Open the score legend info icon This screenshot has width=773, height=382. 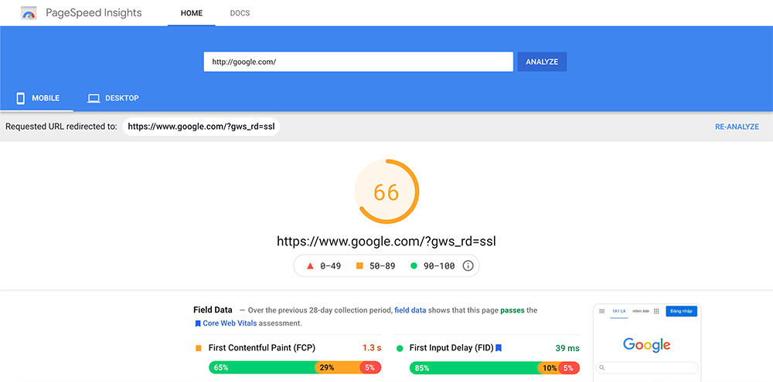click(468, 265)
